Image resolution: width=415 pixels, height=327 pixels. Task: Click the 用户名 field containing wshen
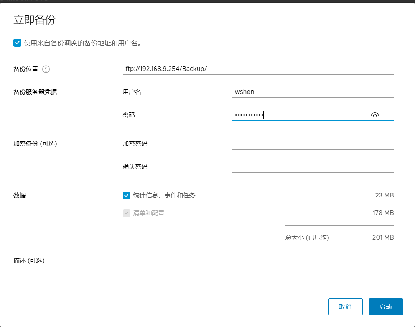[x=313, y=92]
